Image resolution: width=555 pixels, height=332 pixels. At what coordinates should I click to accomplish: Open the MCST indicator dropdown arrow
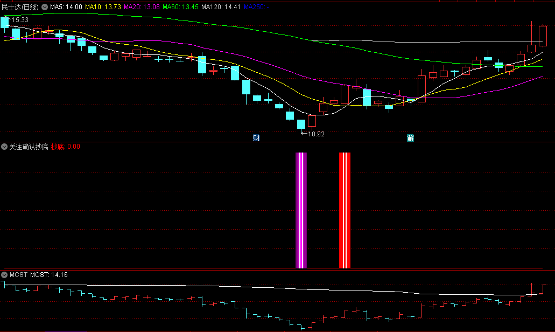(4, 274)
